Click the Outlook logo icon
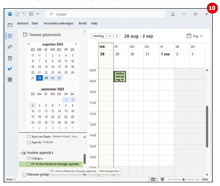Image resolution: width=220 pixels, height=186 pixels. pyautogui.click(x=10, y=14)
